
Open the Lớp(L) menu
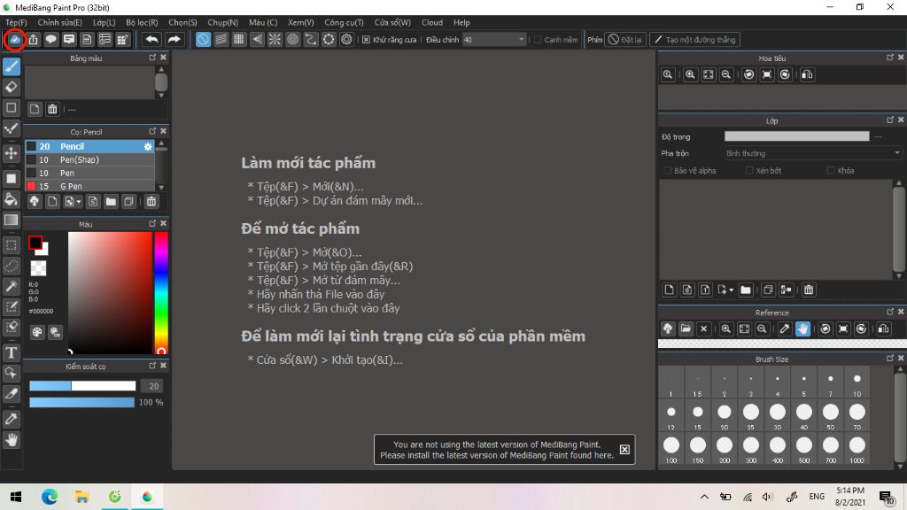tap(105, 22)
